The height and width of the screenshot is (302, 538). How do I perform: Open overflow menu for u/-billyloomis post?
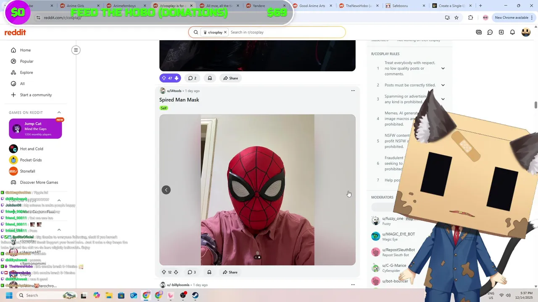click(353, 285)
